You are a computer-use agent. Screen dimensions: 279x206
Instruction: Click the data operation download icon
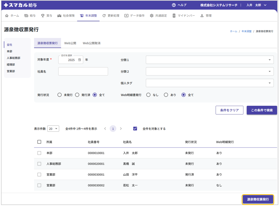126,16
